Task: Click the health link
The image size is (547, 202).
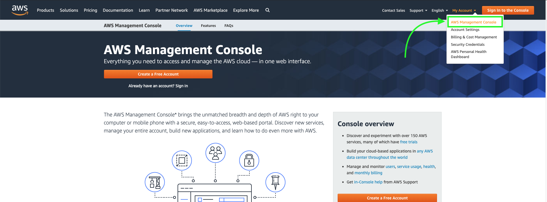Action: pyautogui.click(x=429, y=167)
